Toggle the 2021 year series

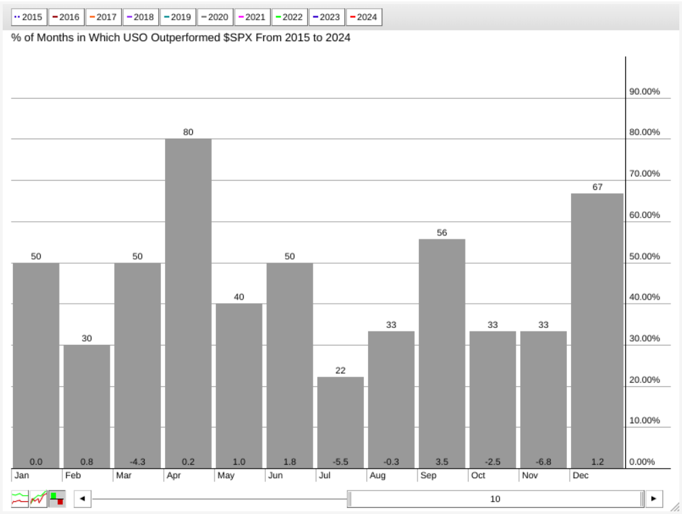[x=252, y=17]
